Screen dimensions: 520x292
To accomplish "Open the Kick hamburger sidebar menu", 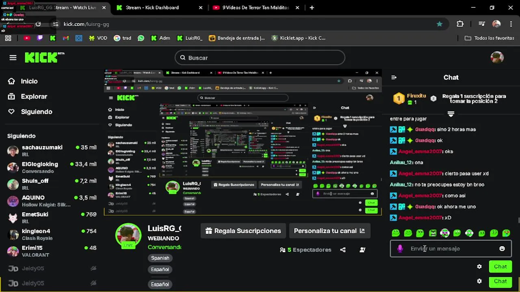I will coord(13,58).
